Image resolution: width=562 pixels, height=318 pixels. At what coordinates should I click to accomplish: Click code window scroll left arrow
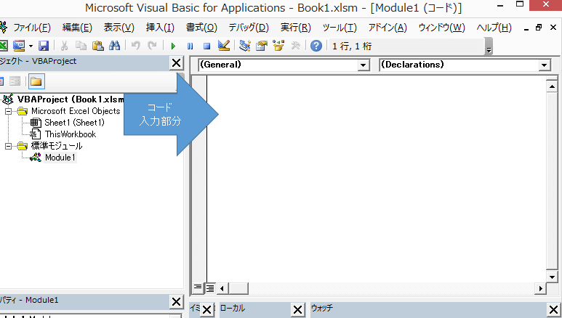pos(222,288)
